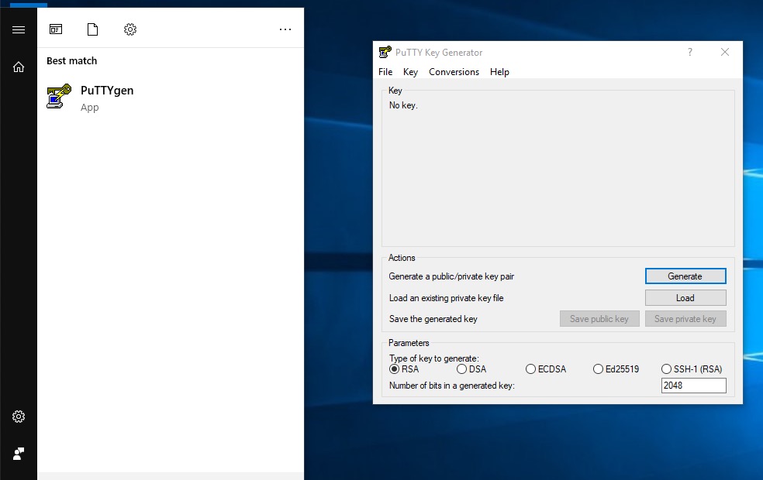The image size is (763, 480).
Task: Click the help question mark button
Action: pos(690,53)
